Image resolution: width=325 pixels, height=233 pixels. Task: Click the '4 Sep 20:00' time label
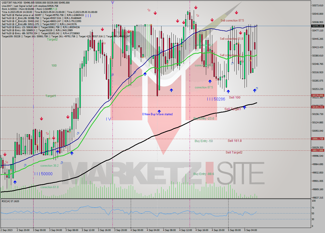coord(218,230)
